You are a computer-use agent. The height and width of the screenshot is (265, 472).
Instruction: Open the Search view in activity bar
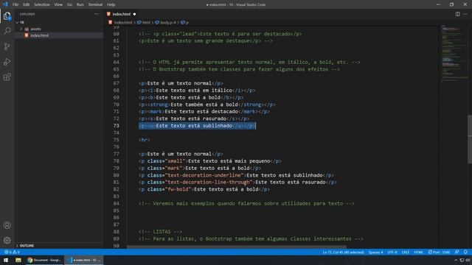(7, 31)
